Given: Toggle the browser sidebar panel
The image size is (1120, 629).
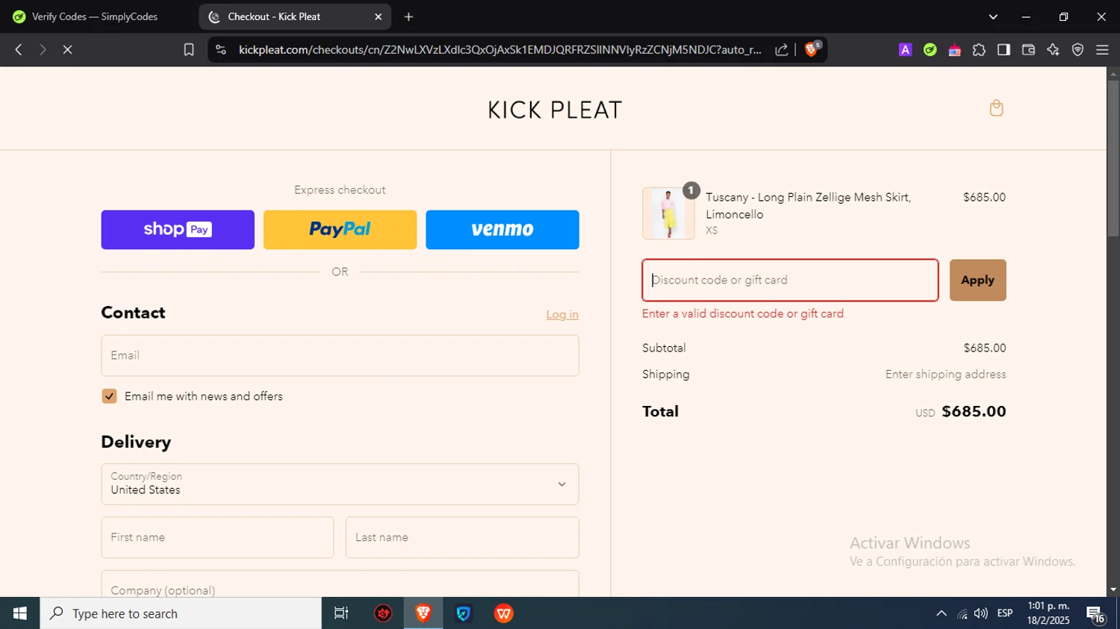Looking at the screenshot, I should click(x=1004, y=50).
